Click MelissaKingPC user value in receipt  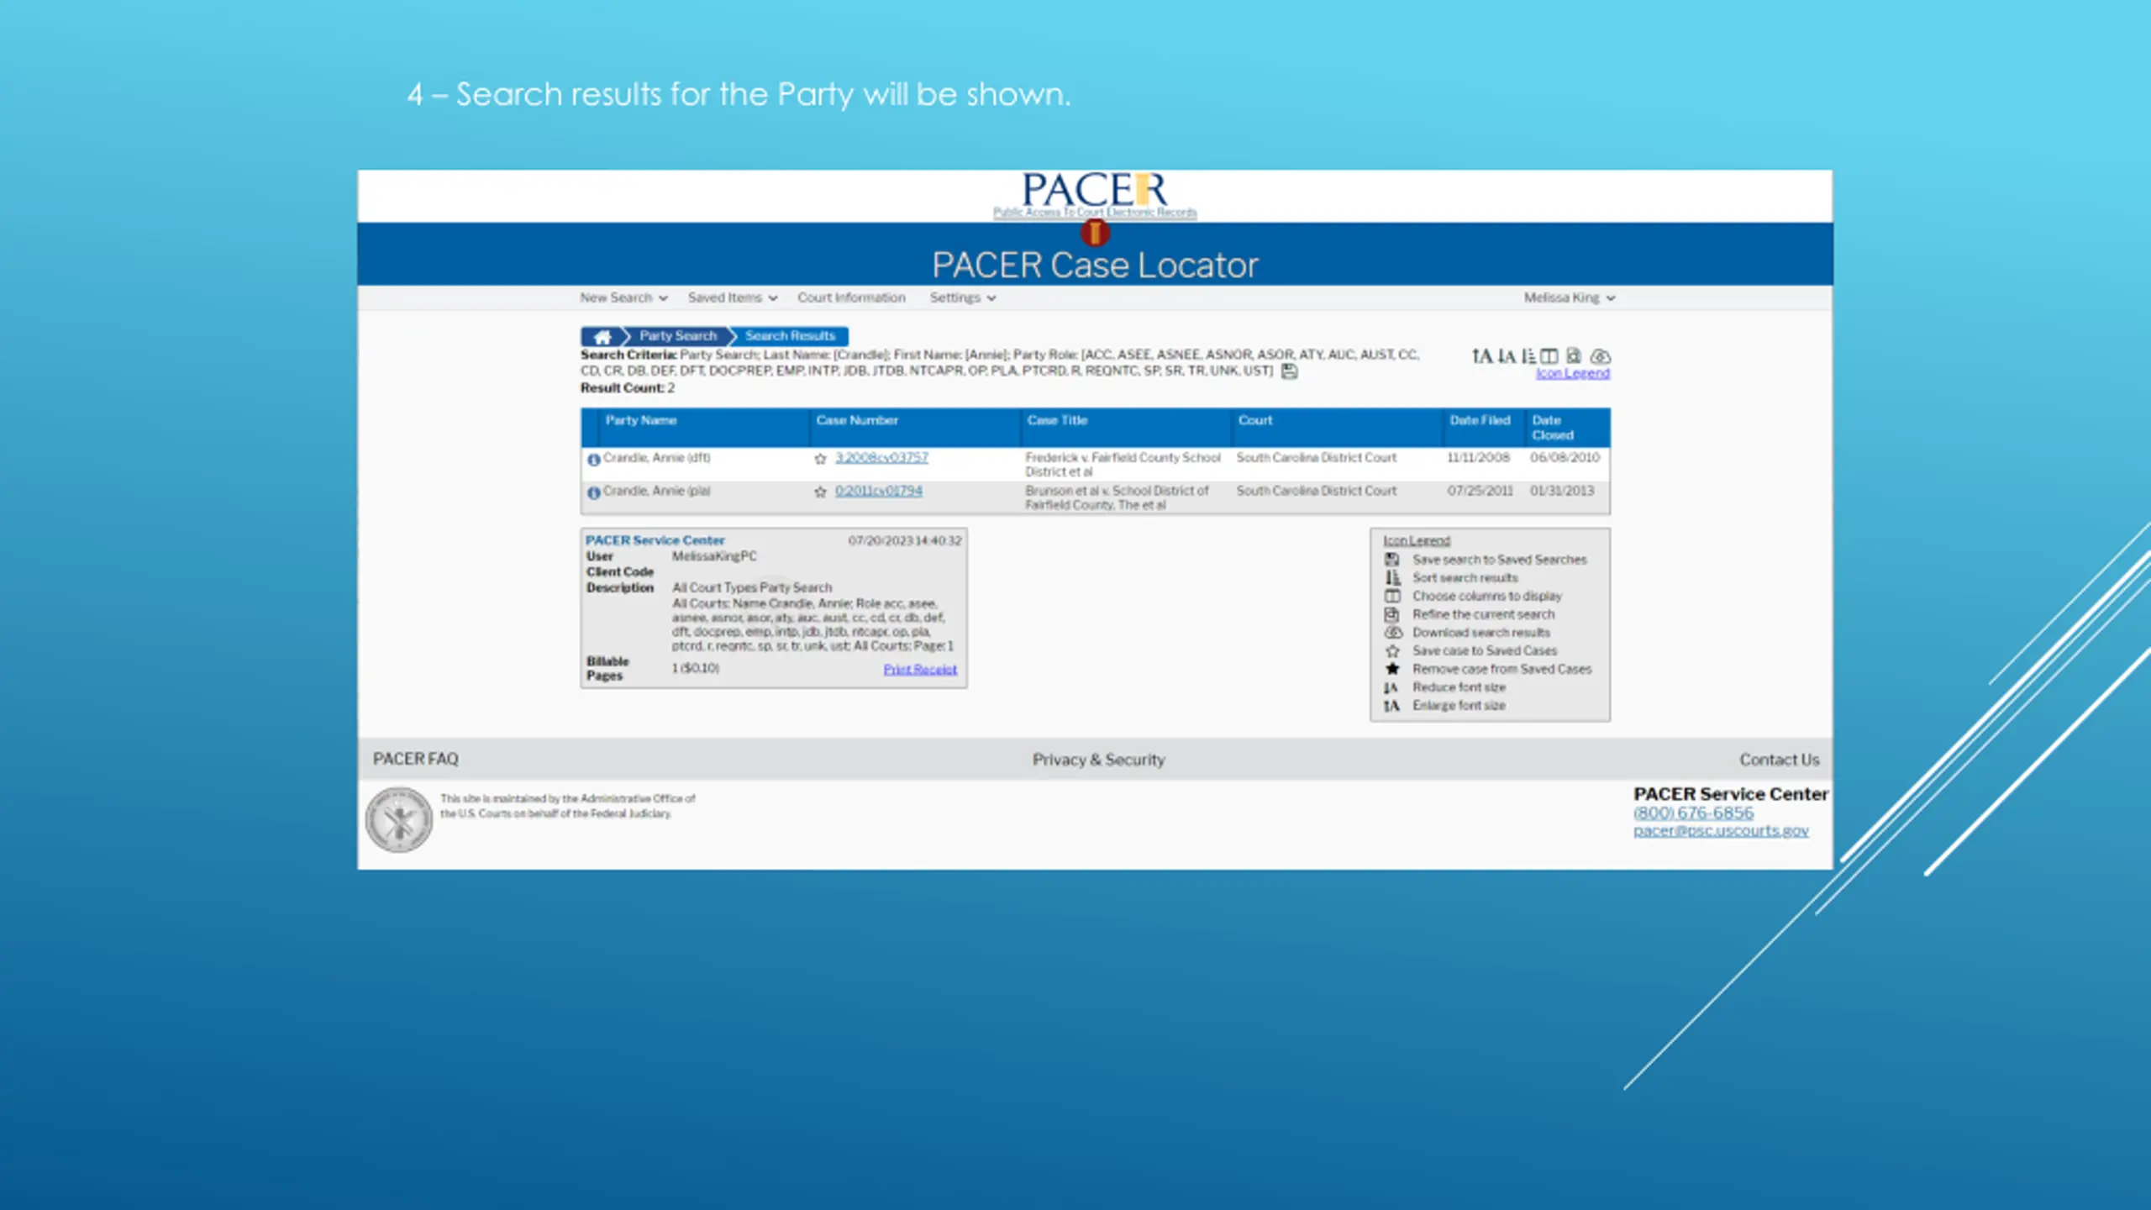tap(714, 556)
